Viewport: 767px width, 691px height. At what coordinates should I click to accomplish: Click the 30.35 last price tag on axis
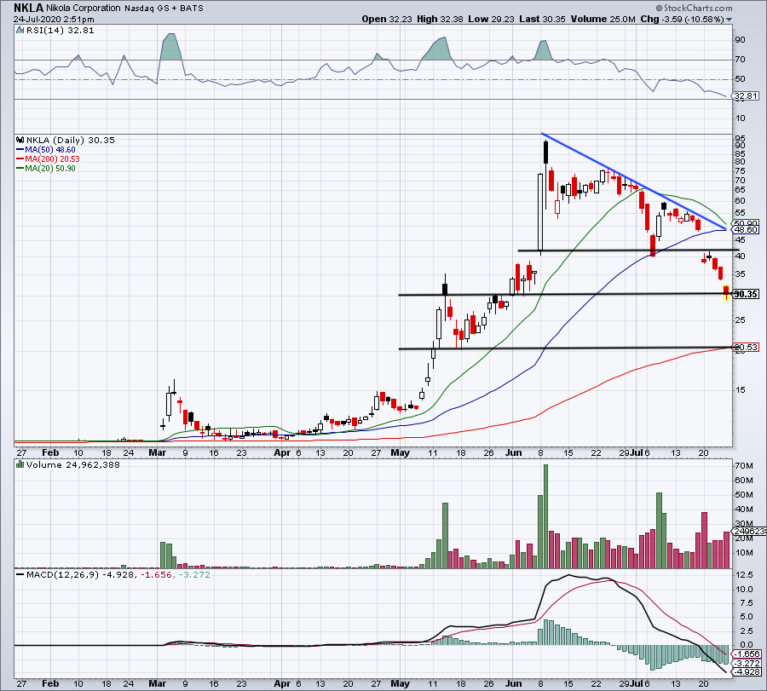coord(746,294)
